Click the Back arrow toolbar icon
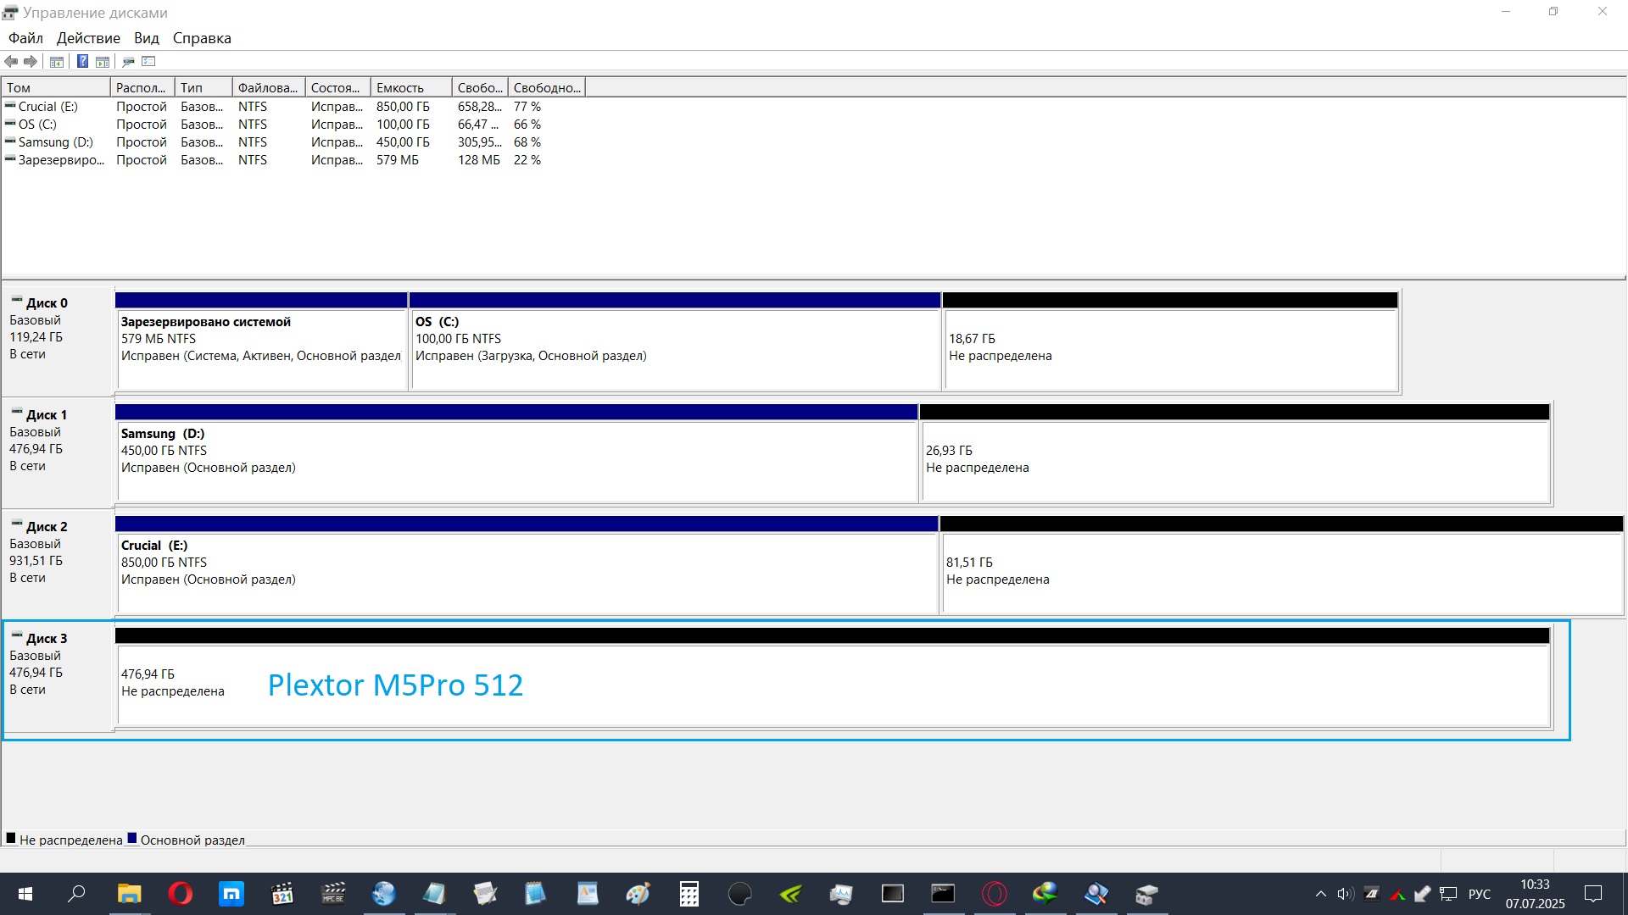Image resolution: width=1628 pixels, height=915 pixels. pyautogui.click(x=11, y=61)
